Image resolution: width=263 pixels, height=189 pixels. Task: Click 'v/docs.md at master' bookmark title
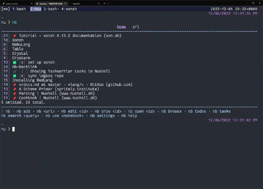pyautogui.click(x=40, y=85)
